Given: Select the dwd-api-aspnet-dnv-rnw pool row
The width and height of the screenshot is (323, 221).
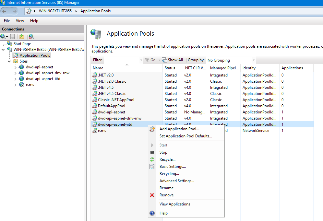Looking at the screenshot, I should (x=202, y=118).
